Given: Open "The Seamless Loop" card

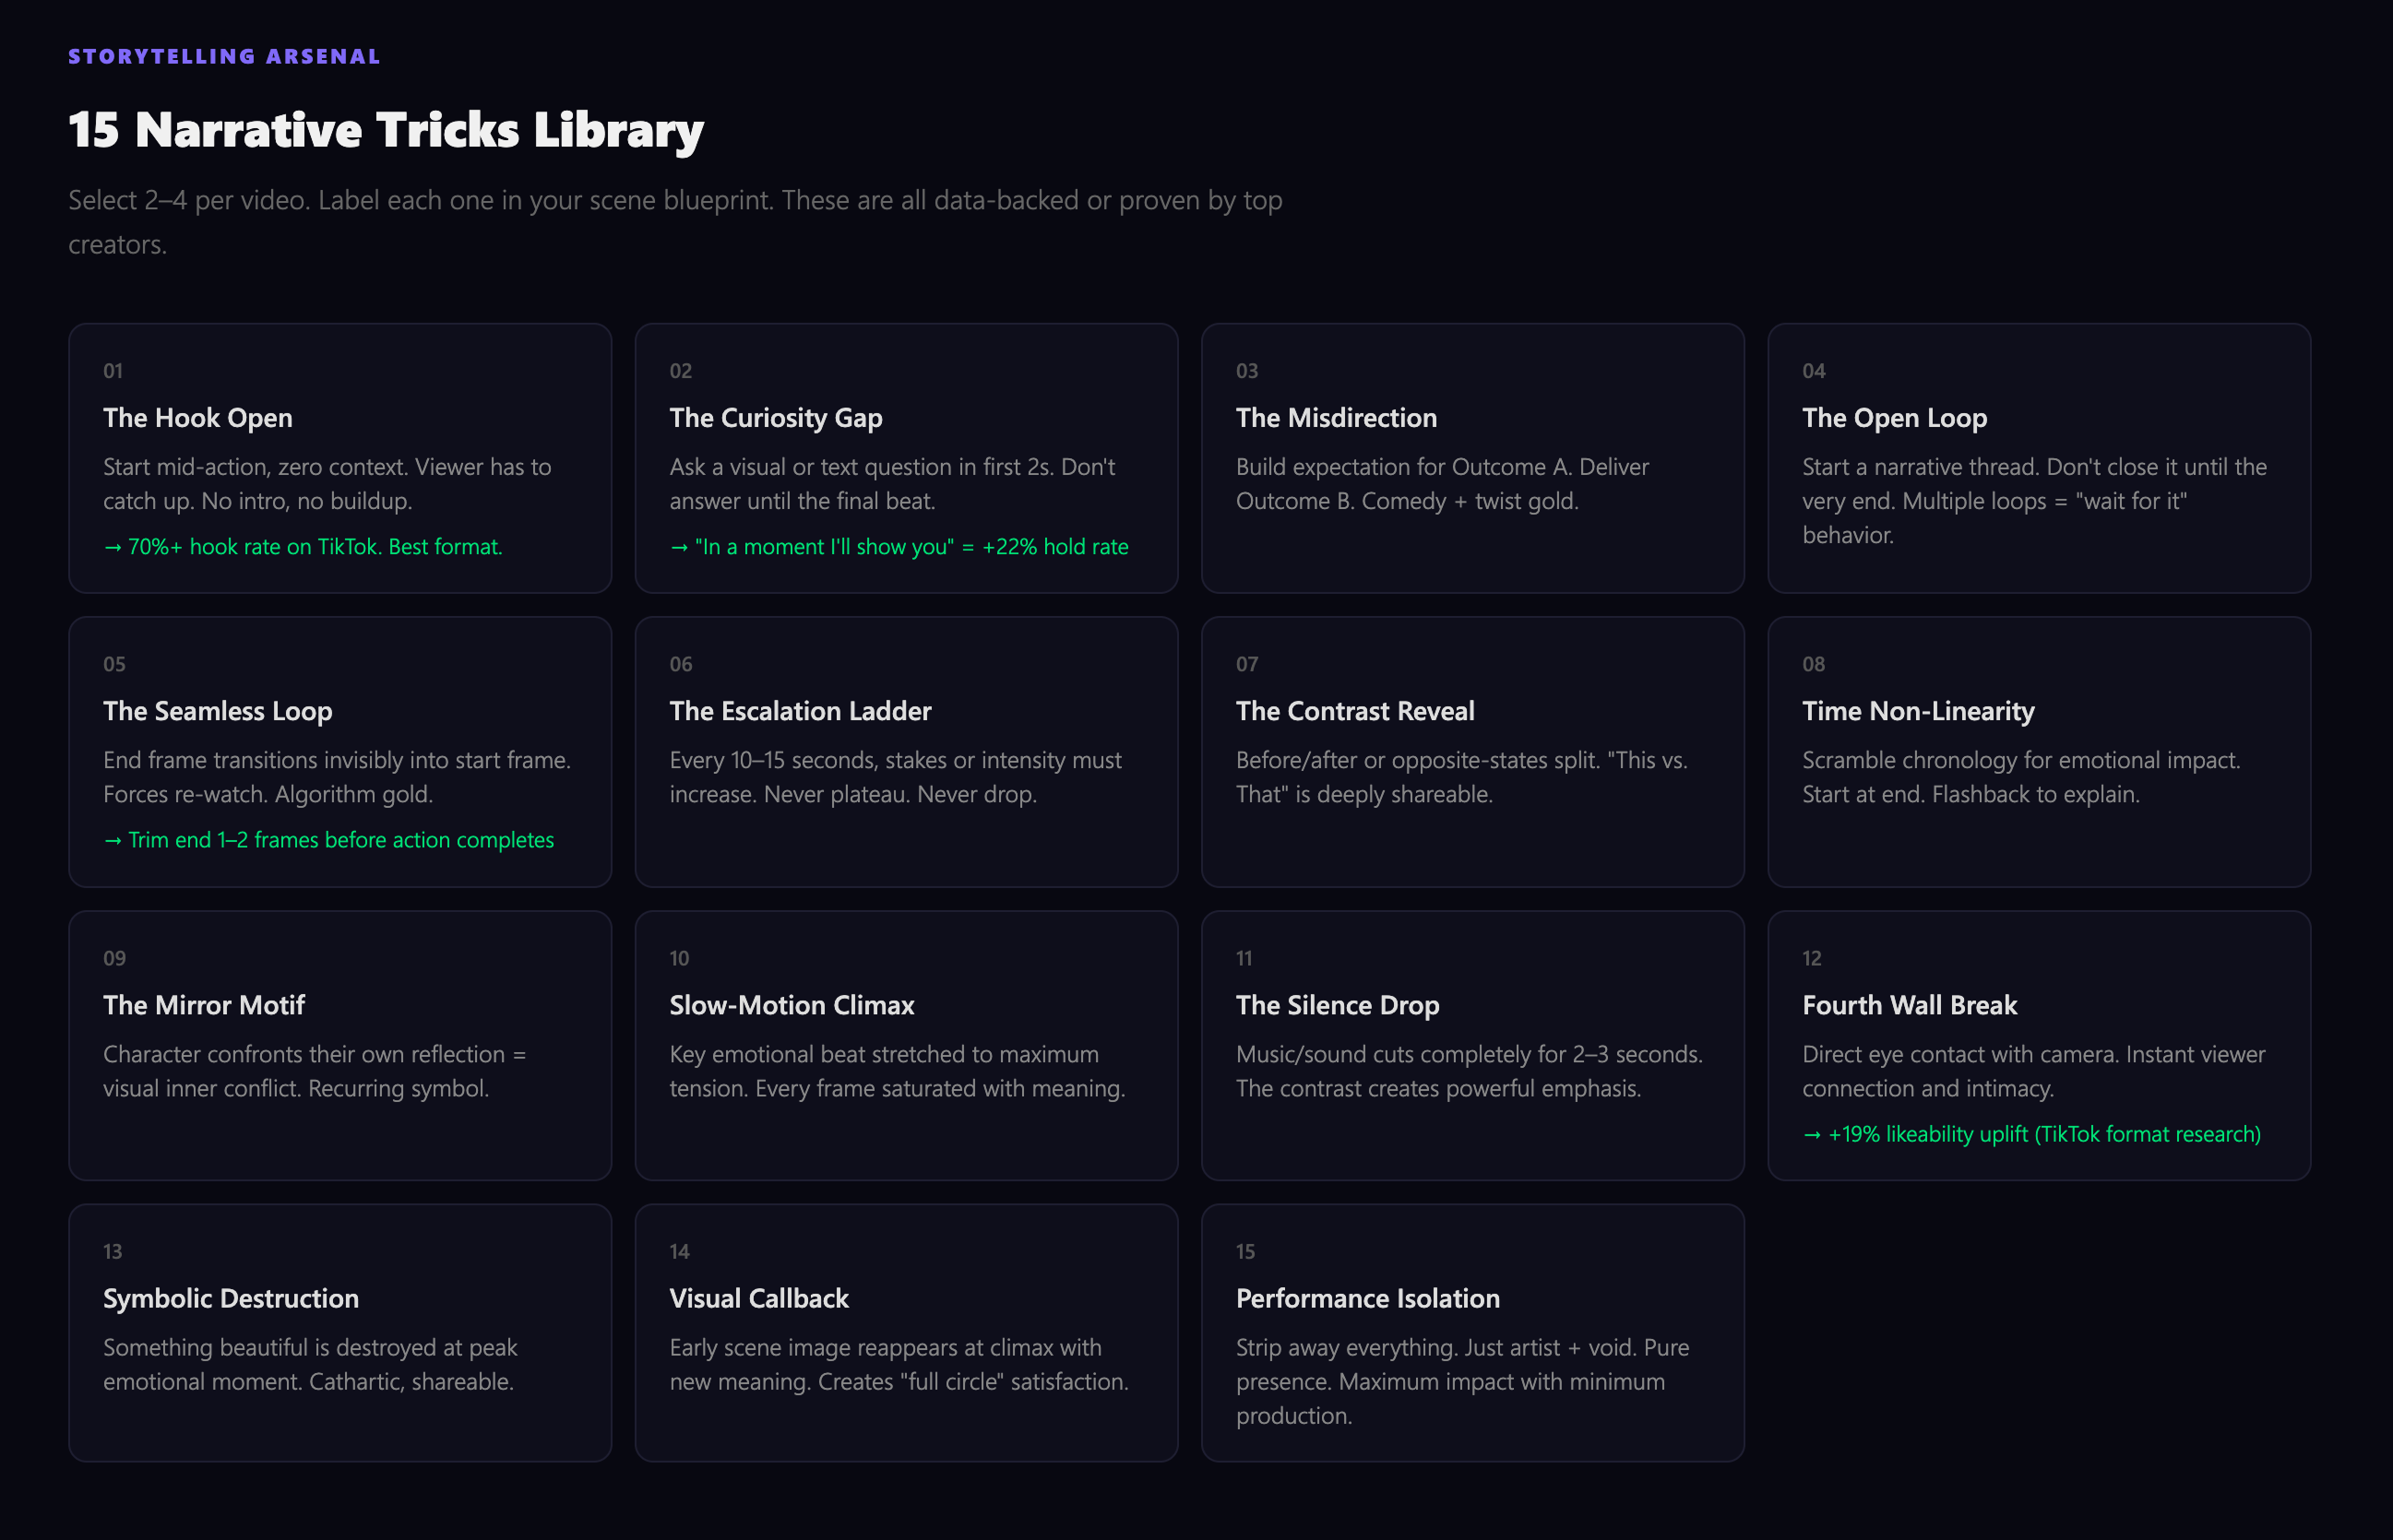Looking at the screenshot, I should tap(339, 752).
